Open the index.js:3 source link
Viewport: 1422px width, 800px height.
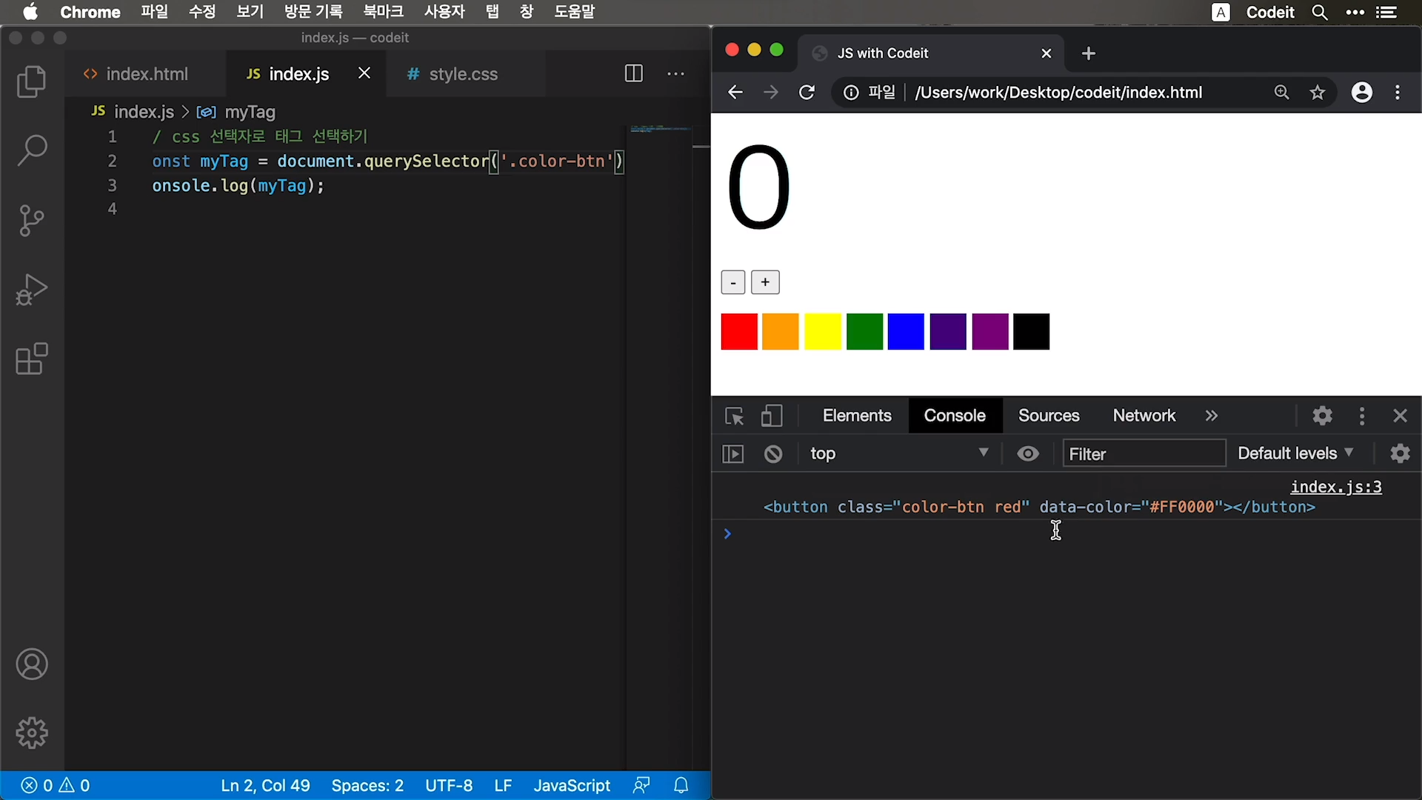[1335, 487]
